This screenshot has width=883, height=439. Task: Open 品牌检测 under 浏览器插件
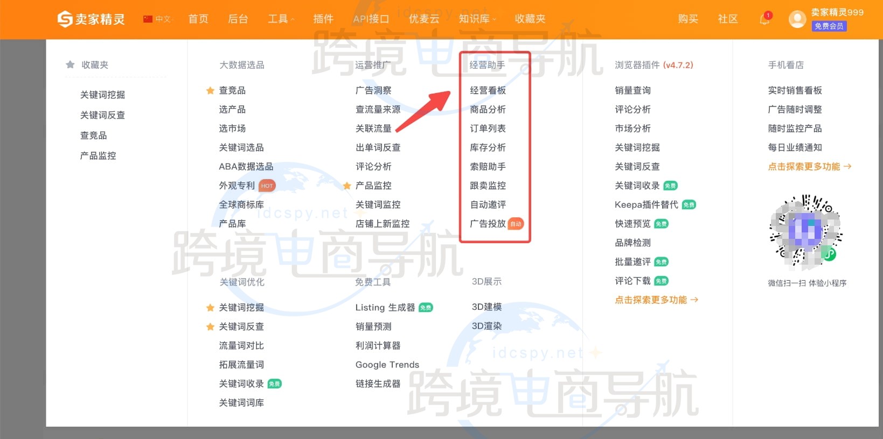[x=633, y=243]
